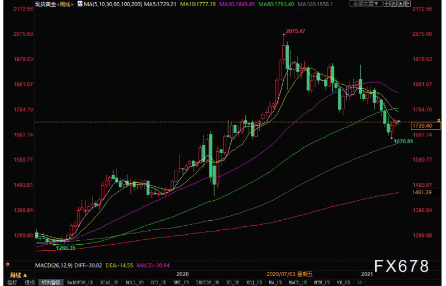Click 1396.84 on the right price axis
Screen dimensions: 446x286
423,210
